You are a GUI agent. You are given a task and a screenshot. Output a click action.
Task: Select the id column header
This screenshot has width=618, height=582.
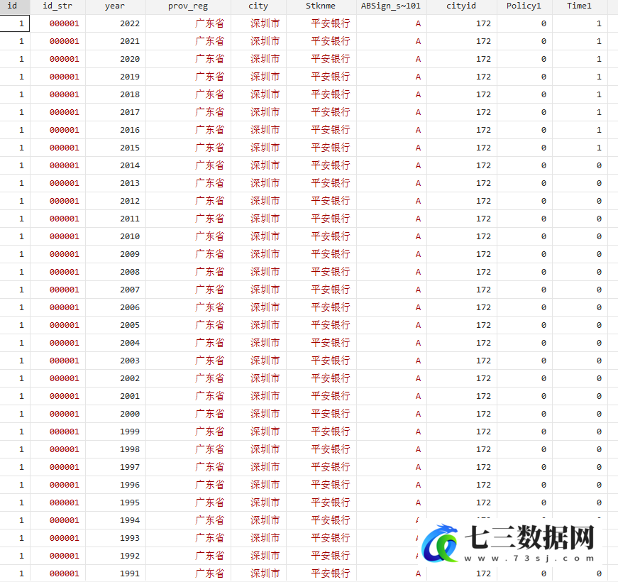point(15,6)
